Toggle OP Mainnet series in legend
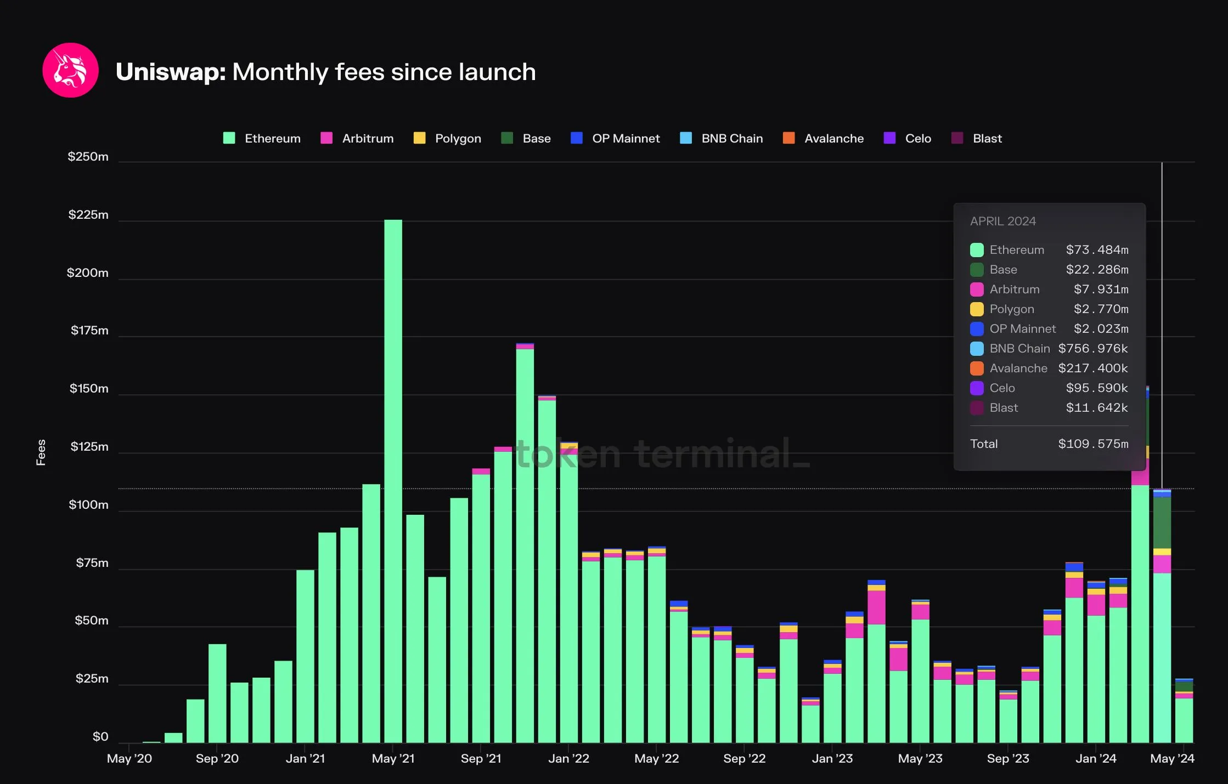1228x784 pixels. 615,138
